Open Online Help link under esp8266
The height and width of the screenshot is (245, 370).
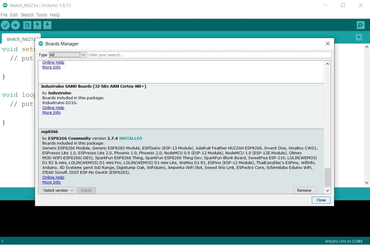[x=53, y=177]
